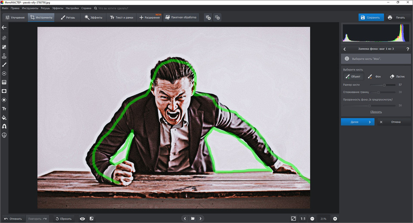Screen dimensions: 413x223
Task: Click the Далее button
Action: coord(357,122)
